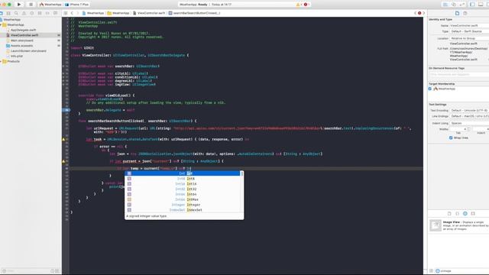489x275 pixels.
Task: Choose Int64 from autocomplete list
Action: [184, 194]
